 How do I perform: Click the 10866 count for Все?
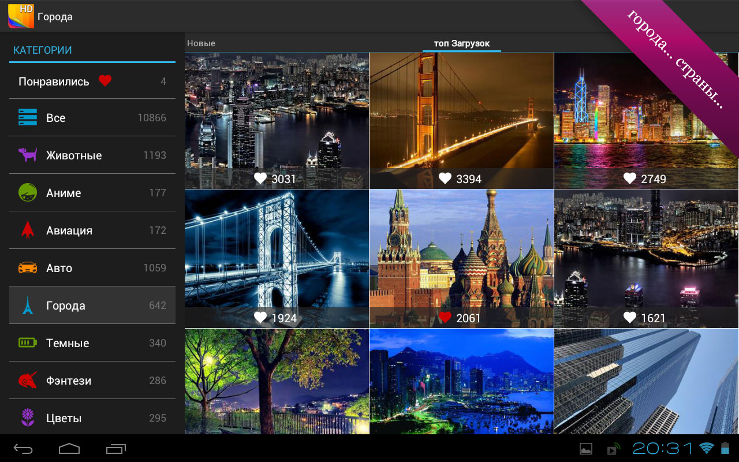152,118
